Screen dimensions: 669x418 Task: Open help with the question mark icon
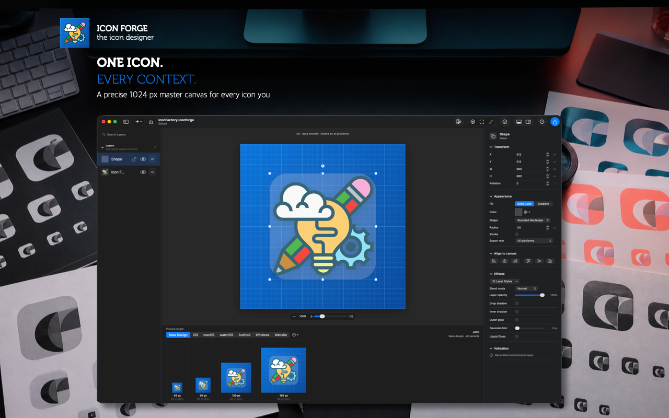[x=542, y=122]
